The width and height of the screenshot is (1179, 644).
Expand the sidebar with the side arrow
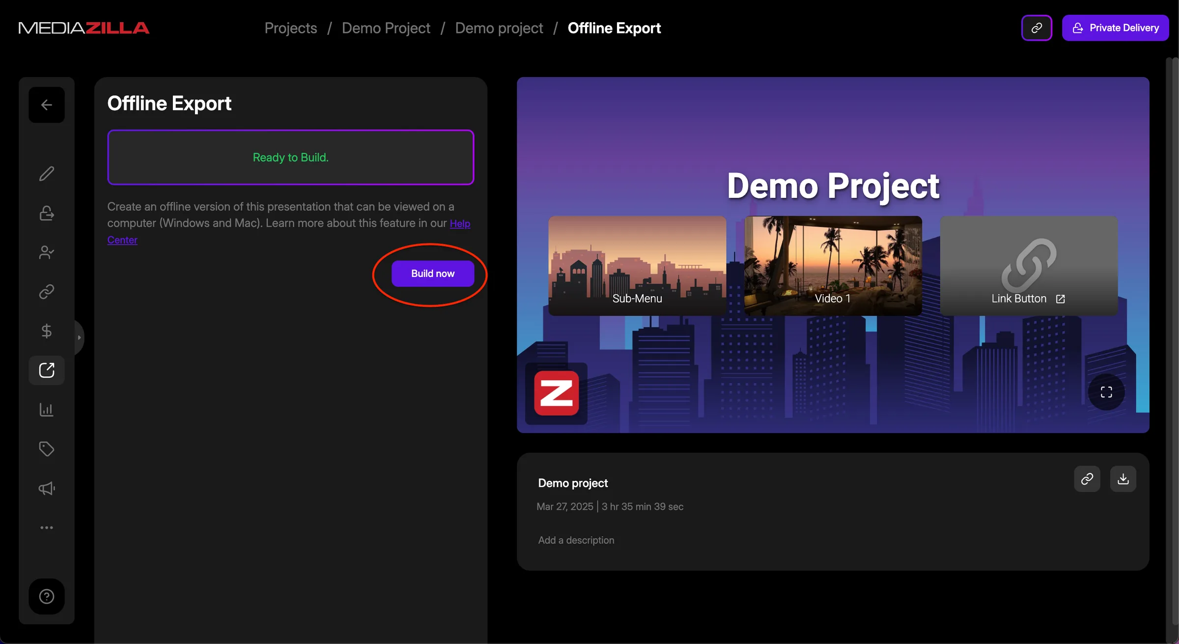[x=79, y=337]
